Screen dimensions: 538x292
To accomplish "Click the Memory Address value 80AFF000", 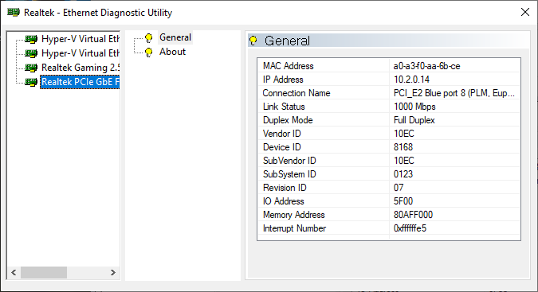I will pyautogui.click(x=413, y=215).
